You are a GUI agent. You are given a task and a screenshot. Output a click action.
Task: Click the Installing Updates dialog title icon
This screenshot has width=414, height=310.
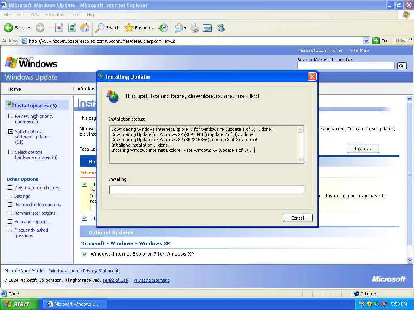click(101, 77)
